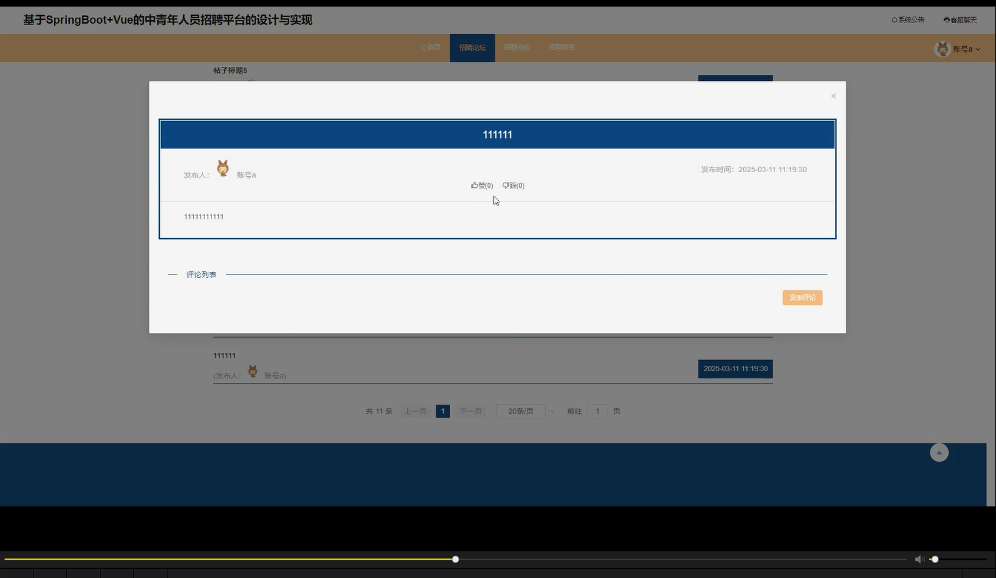Click the 前往 page number input
Image resolution: width=996 pixels, height=578 pixels.
tap(597, 411)
